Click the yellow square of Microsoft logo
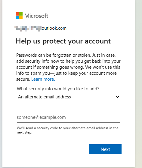Screen dimensions: 142x168 click(x=21, y=18)
